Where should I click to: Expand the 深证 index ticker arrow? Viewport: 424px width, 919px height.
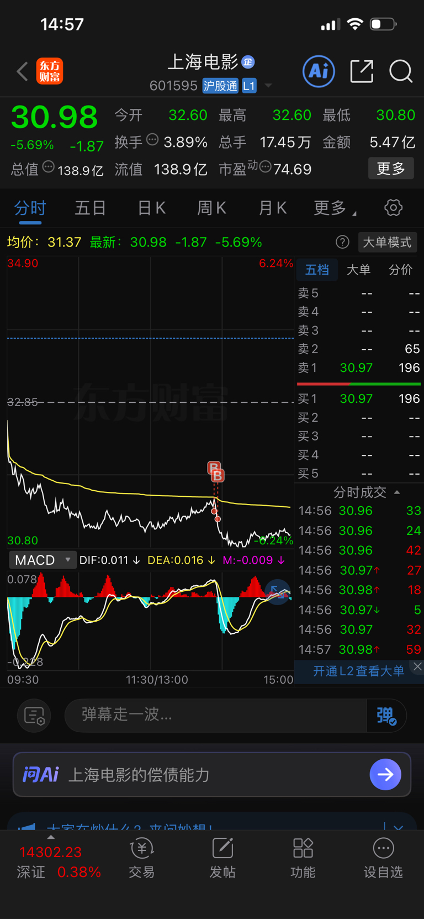[51, 837]
